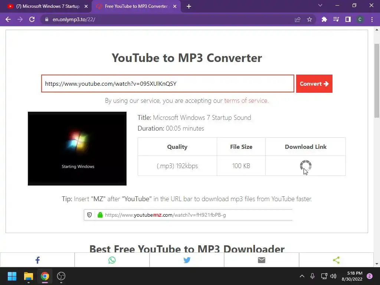
Task: Close the Microsoft Windows 7 Startup tab
Action: pyautogui.click(x=86, y=6)
